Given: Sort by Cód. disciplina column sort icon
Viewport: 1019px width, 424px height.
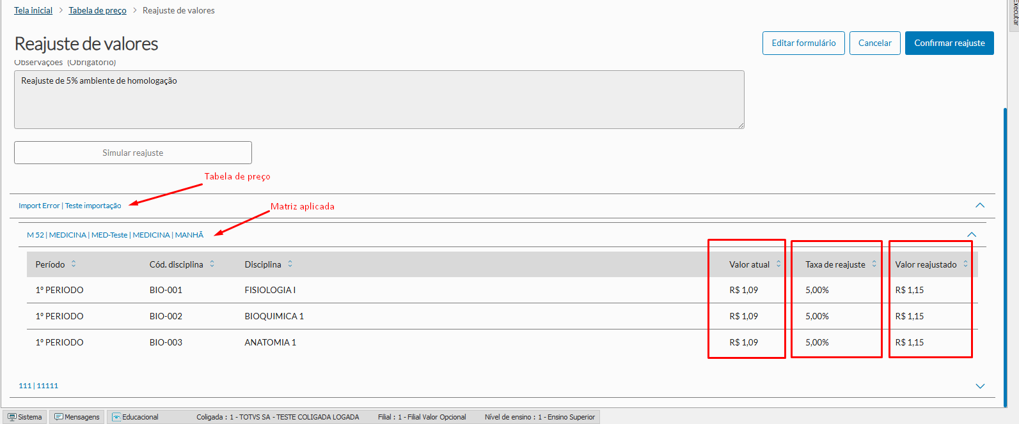Looking at the screenshot, I should pos(212,264).
